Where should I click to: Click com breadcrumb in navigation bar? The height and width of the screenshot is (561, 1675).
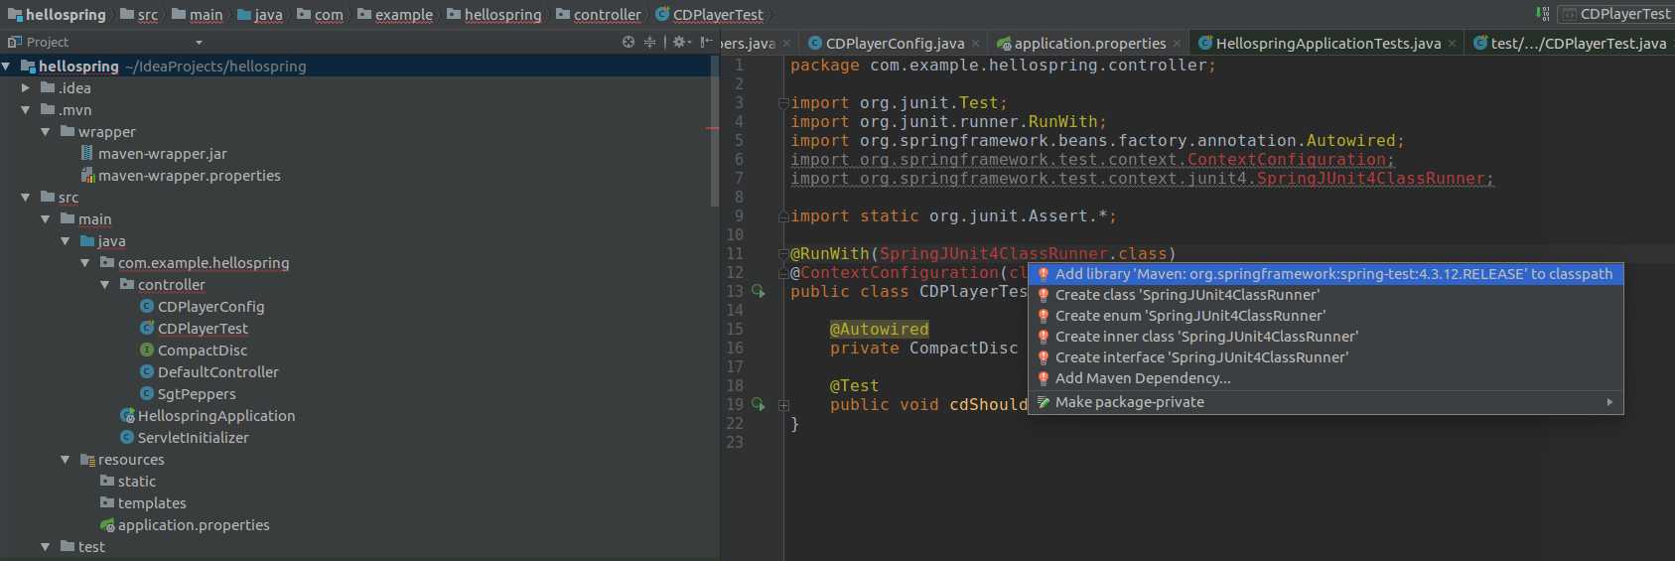coord(320,14)
